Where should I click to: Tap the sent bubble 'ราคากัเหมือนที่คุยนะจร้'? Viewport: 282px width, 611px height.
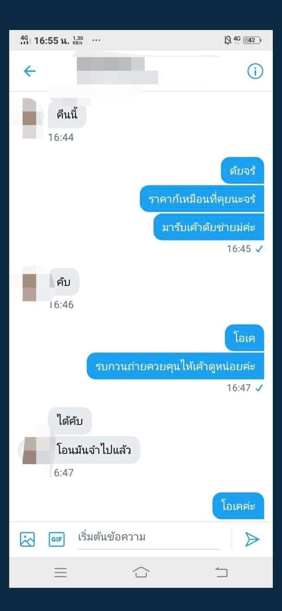(202, 199)
